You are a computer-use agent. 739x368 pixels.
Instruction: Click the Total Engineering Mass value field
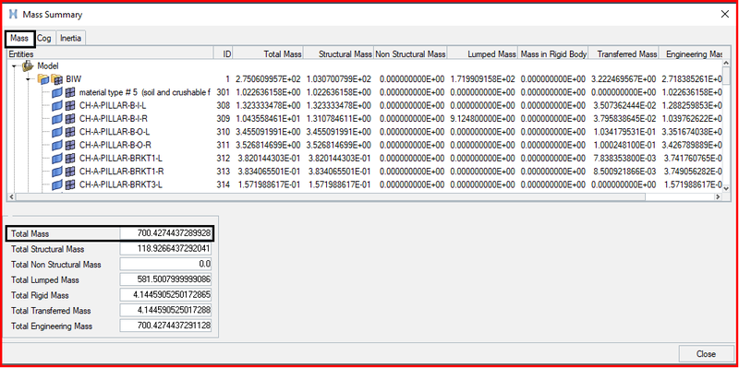pos(166,326)
